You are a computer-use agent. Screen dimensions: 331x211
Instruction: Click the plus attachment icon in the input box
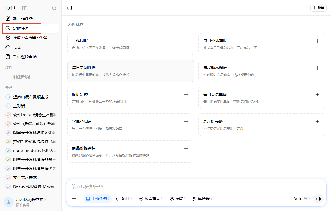coord(74,198)
